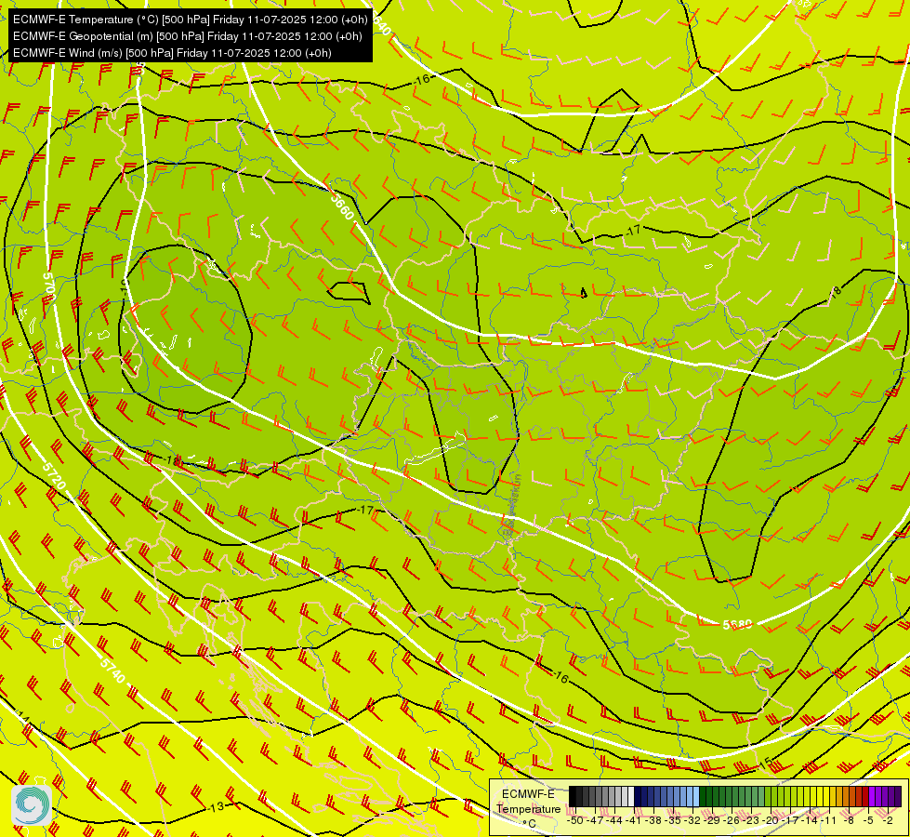Click the -20 value on the legend scale

[771, 820]
